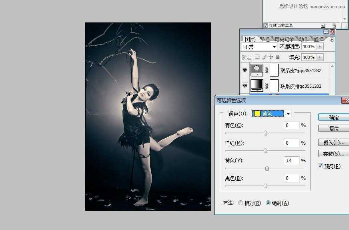Switch to the 图层 tab
This screenshot has height=230, width=349.
click(x=250, y=39)
